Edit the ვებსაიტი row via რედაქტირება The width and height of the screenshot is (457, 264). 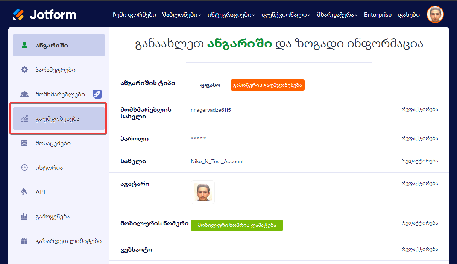point(420,249)
